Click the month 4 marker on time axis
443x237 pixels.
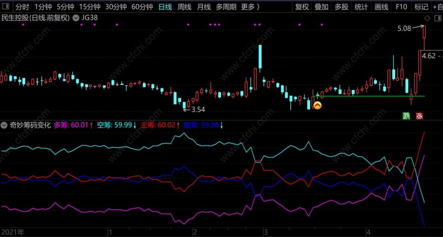(368, 232)
